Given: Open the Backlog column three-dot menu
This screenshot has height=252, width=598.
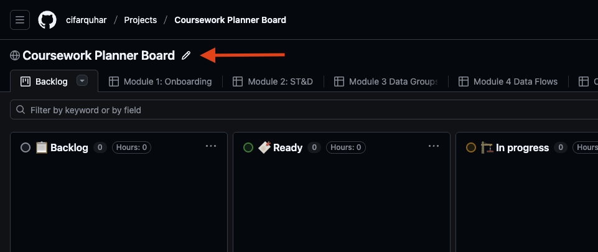Looking at the screenshot, I should (211, 146).
